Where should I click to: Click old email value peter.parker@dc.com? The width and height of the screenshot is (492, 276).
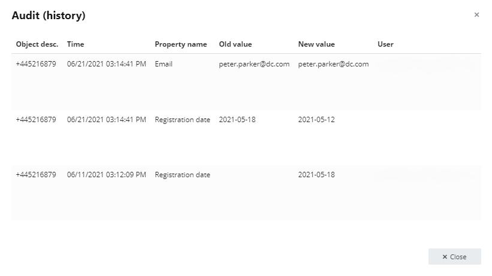(254, 64)
